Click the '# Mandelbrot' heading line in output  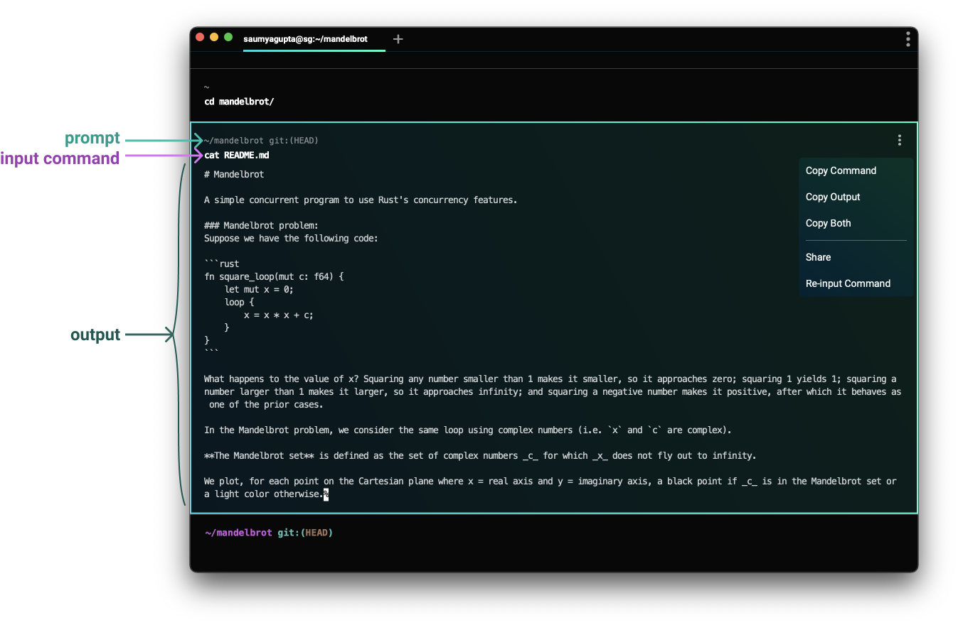[234, 174]
